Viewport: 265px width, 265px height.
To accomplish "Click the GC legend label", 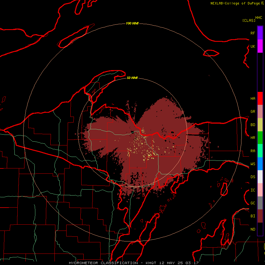I will click(x=253, y=203).
